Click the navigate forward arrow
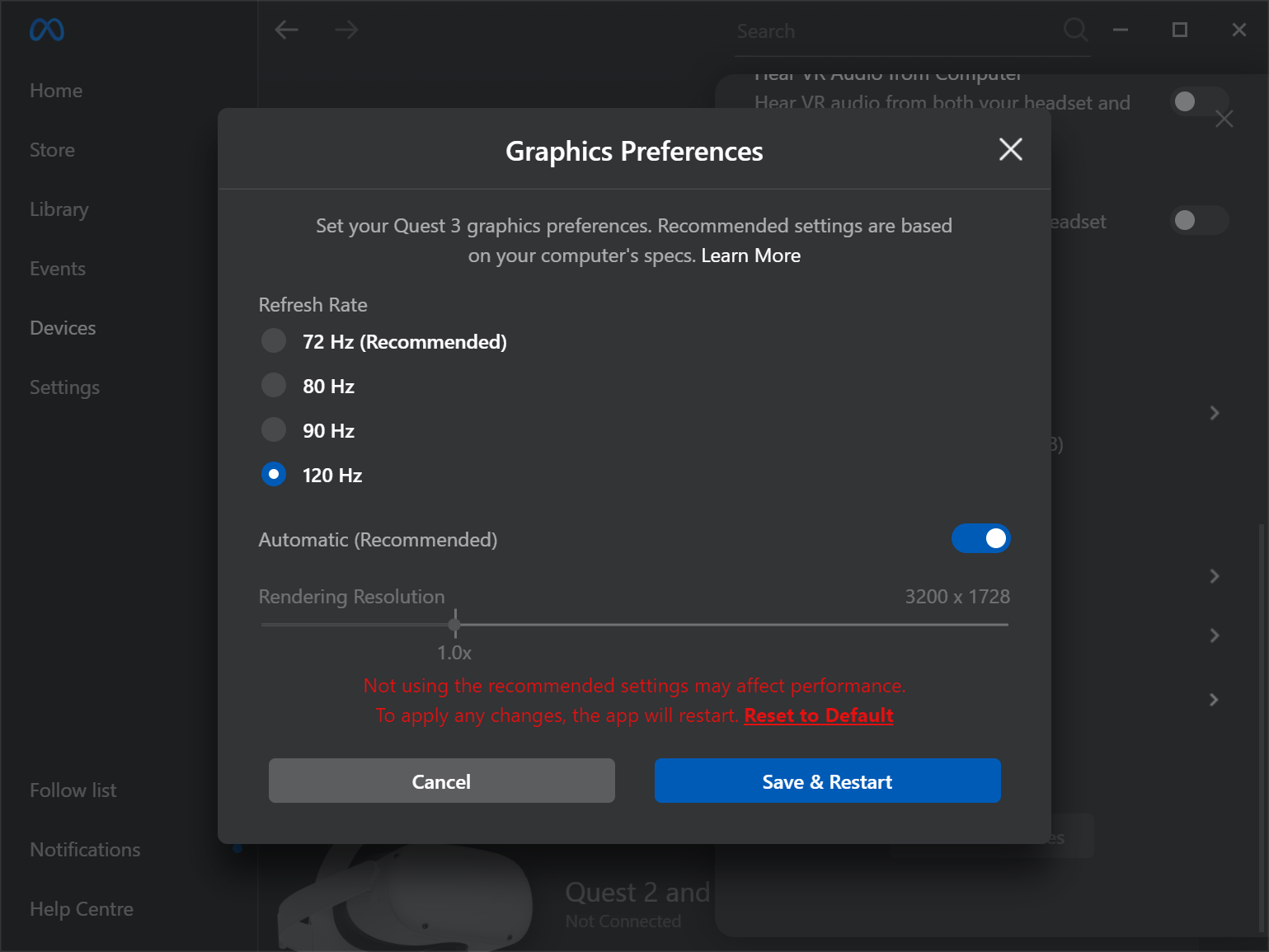1269x952 pixels. (x=346, y=30)
